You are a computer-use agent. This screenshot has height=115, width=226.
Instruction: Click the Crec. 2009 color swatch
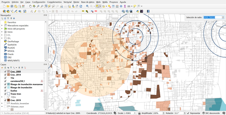pos(9,71)
